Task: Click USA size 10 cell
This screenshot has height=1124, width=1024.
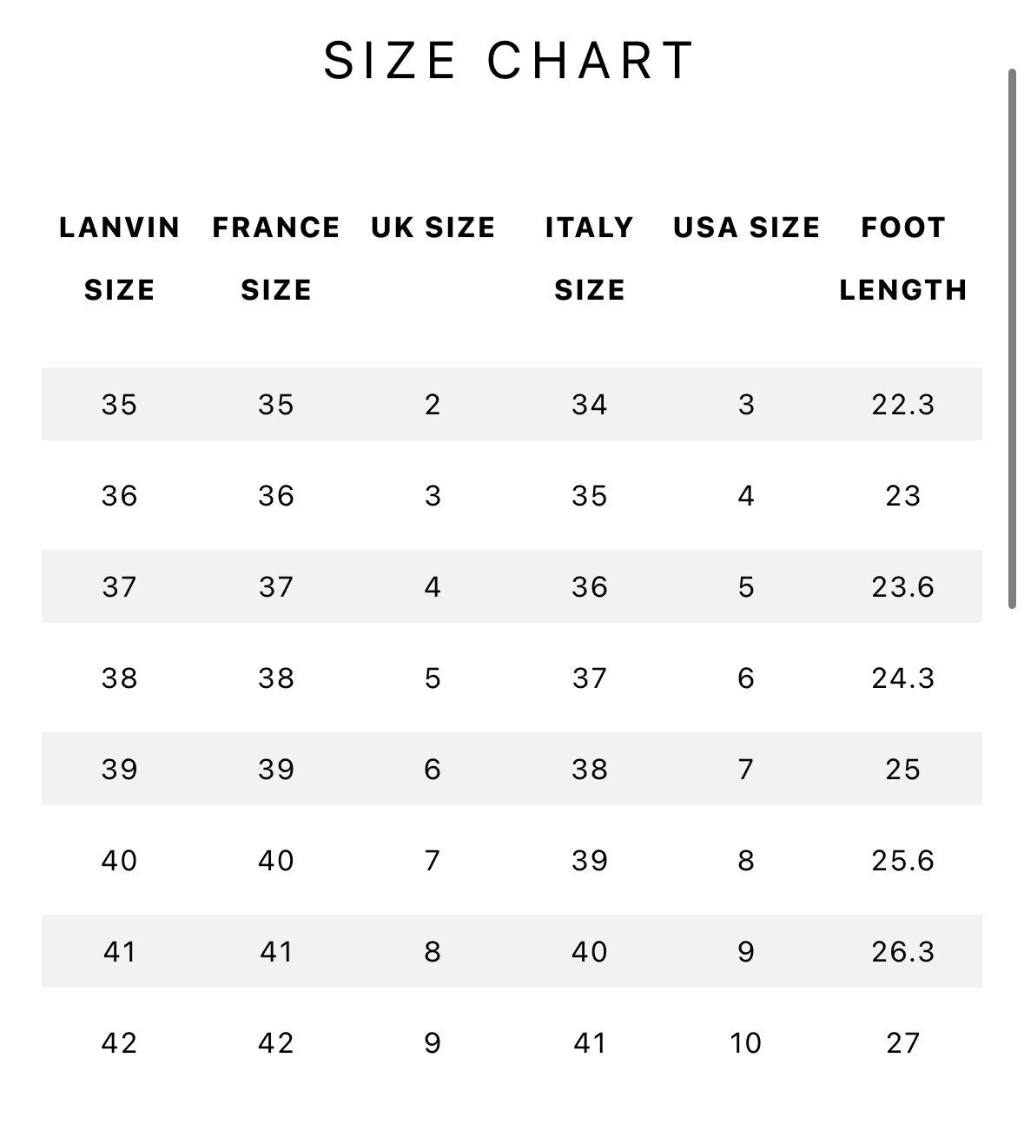Action: [746, 1043]
